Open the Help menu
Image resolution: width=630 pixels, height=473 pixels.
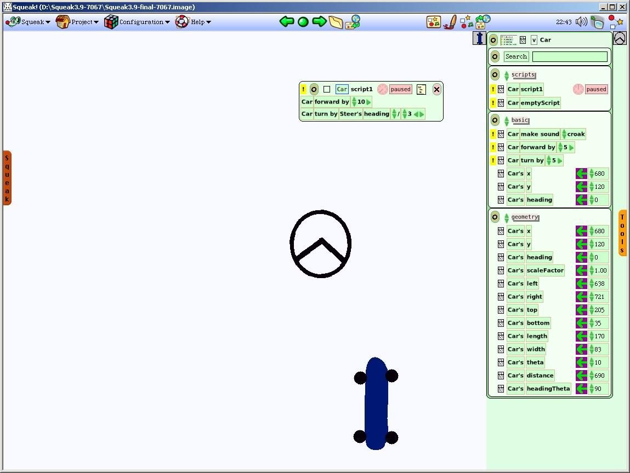click(x=193, y=22)
